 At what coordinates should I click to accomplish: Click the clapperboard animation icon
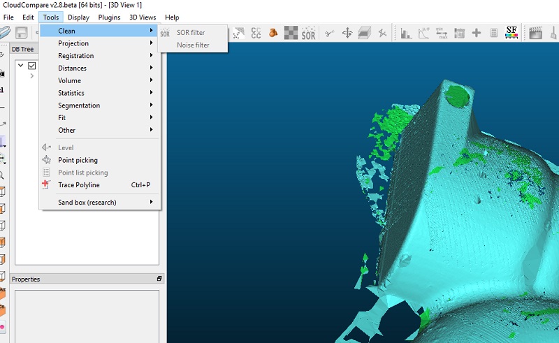tap(536, 33)
